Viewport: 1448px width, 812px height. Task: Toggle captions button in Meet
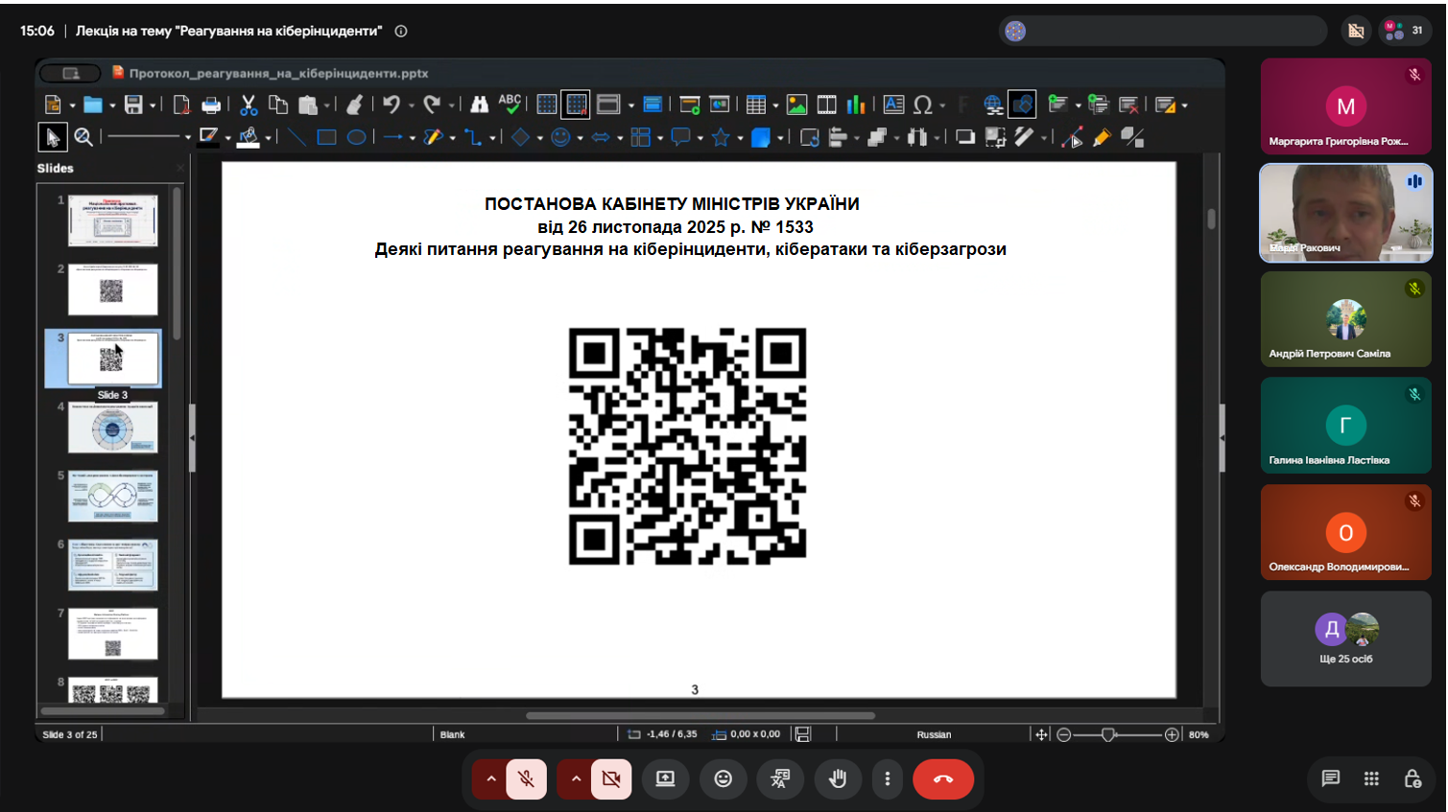click(x=780, y=779)
